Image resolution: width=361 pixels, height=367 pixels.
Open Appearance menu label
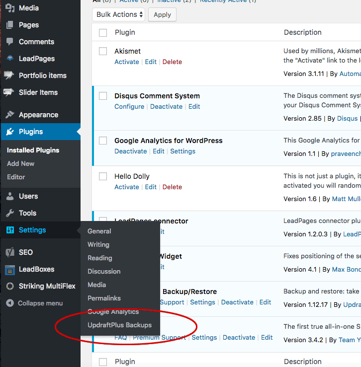tap(38, 115)
